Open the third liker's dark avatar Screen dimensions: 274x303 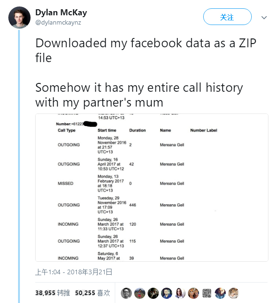[x=153, y=293]
